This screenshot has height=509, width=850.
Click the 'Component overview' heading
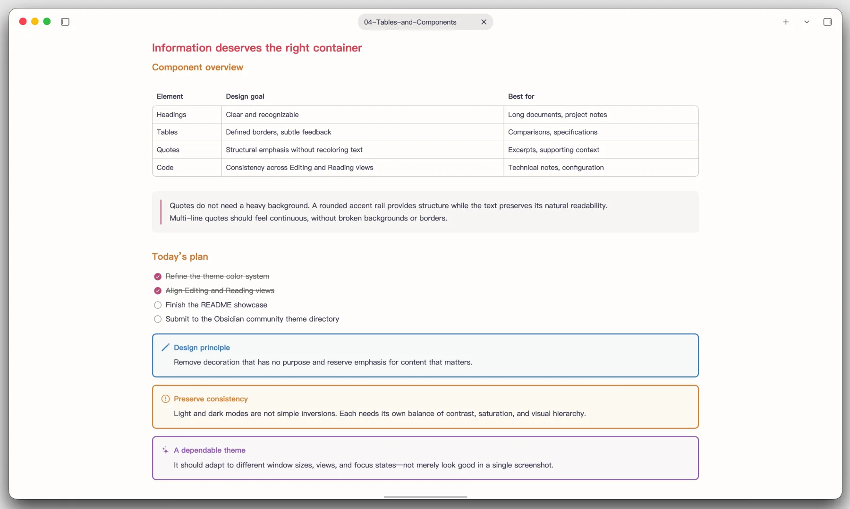197,67
